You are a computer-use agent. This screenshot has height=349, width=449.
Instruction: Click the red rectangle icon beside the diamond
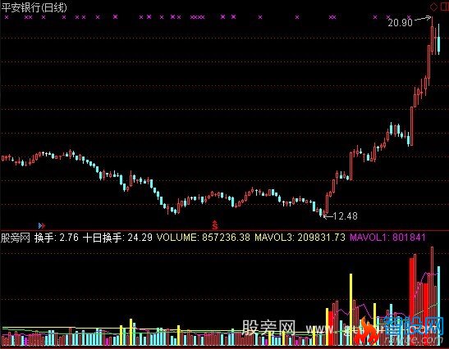click(445, 7)
